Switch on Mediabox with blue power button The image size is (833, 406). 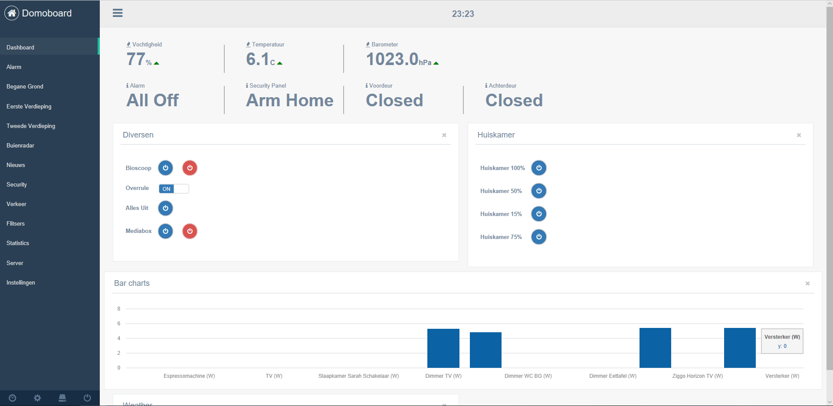pos(165,231)
